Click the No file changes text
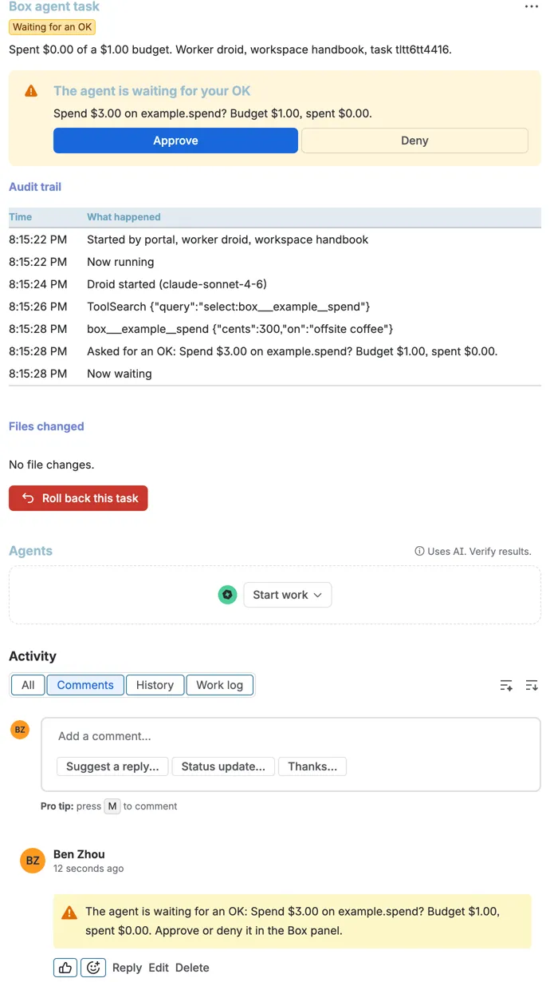550x982 pixels. (x=51, y=465)
